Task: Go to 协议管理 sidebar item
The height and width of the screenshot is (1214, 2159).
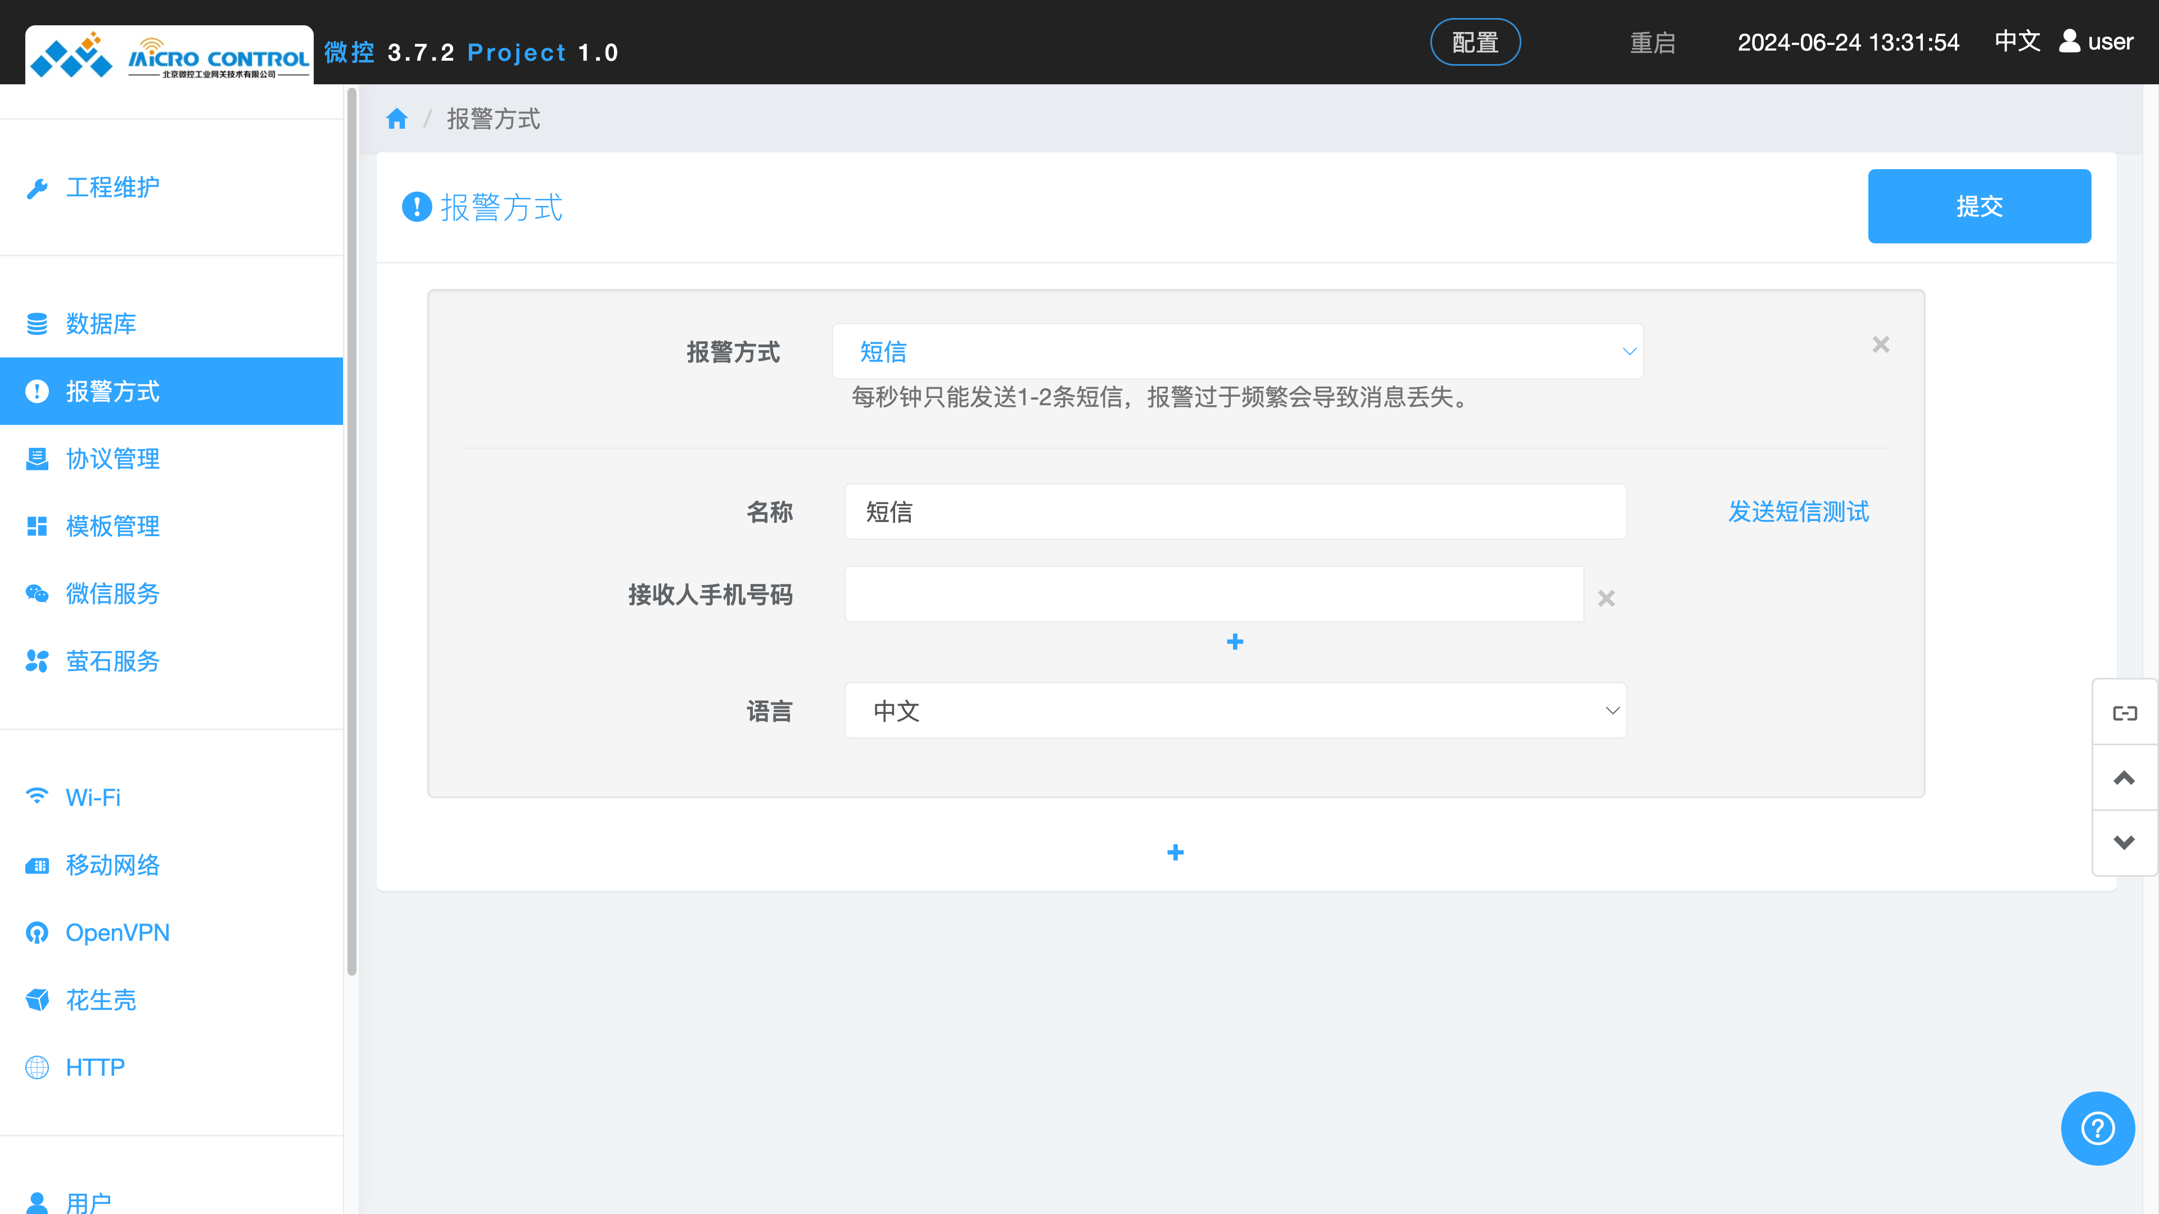Action: pos(112,458)
